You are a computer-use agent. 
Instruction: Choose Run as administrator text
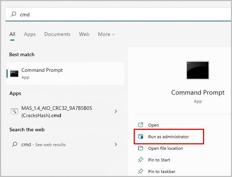coord(168,137)
